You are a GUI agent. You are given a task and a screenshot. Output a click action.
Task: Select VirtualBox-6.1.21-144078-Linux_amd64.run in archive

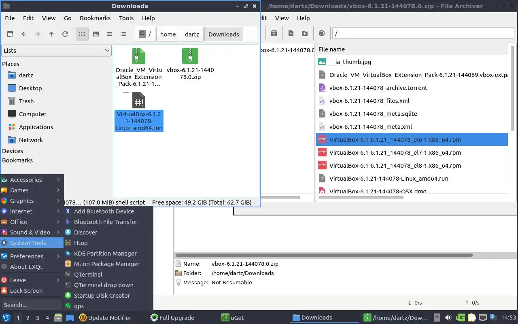(412, 179)
